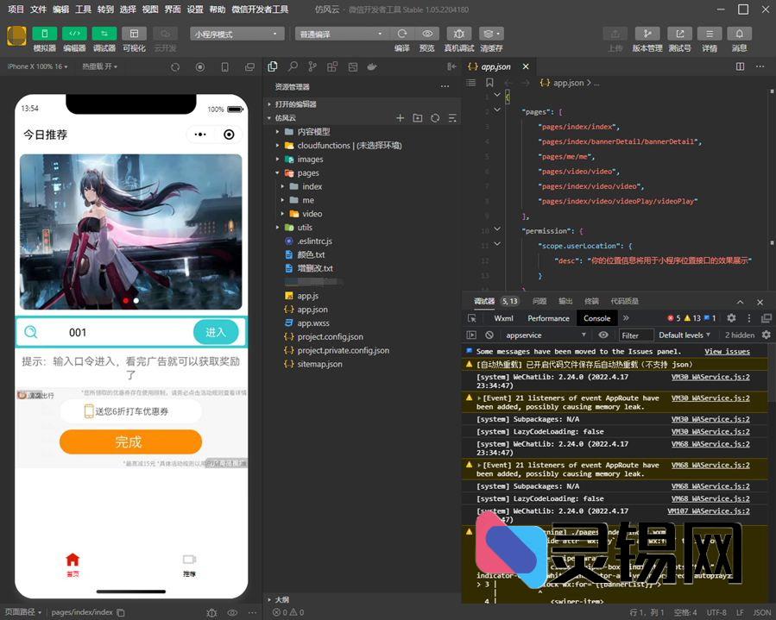The height and width of the screenshot is (620, 776).
Task: Click the console settings gear icon
Action: (765, 335)
